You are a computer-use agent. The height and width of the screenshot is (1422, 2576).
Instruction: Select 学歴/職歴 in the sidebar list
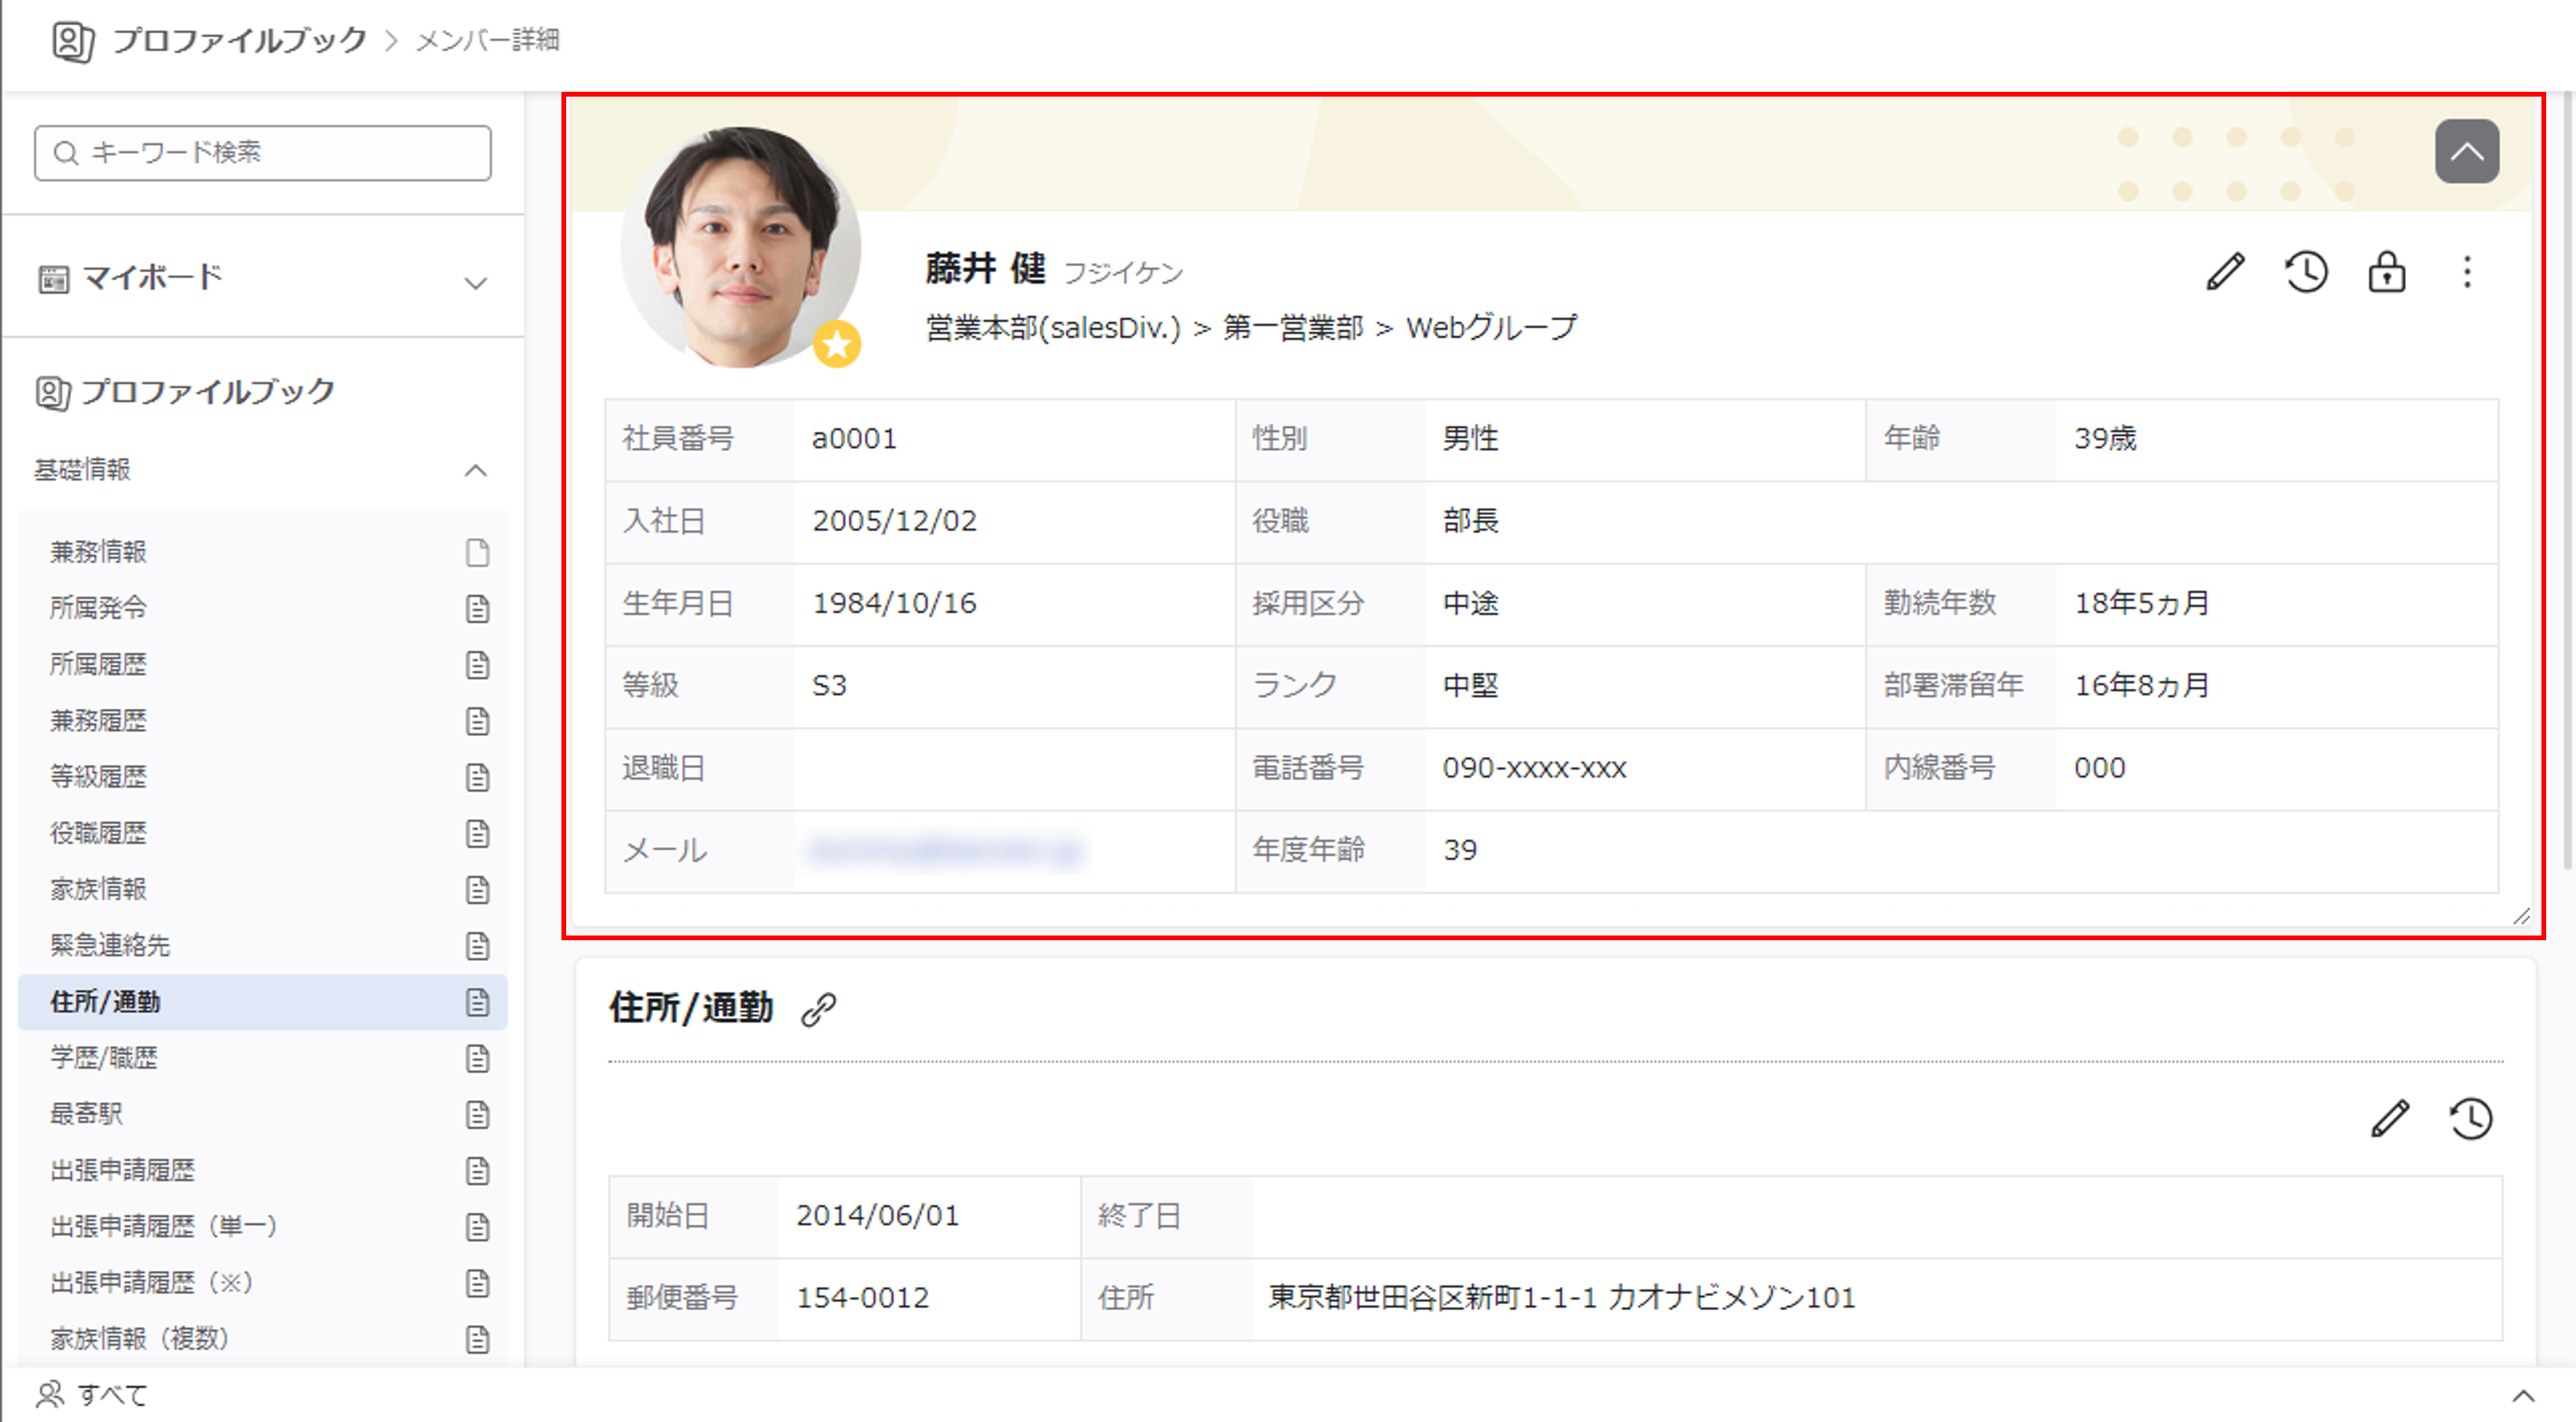[x=104, y=1058]
